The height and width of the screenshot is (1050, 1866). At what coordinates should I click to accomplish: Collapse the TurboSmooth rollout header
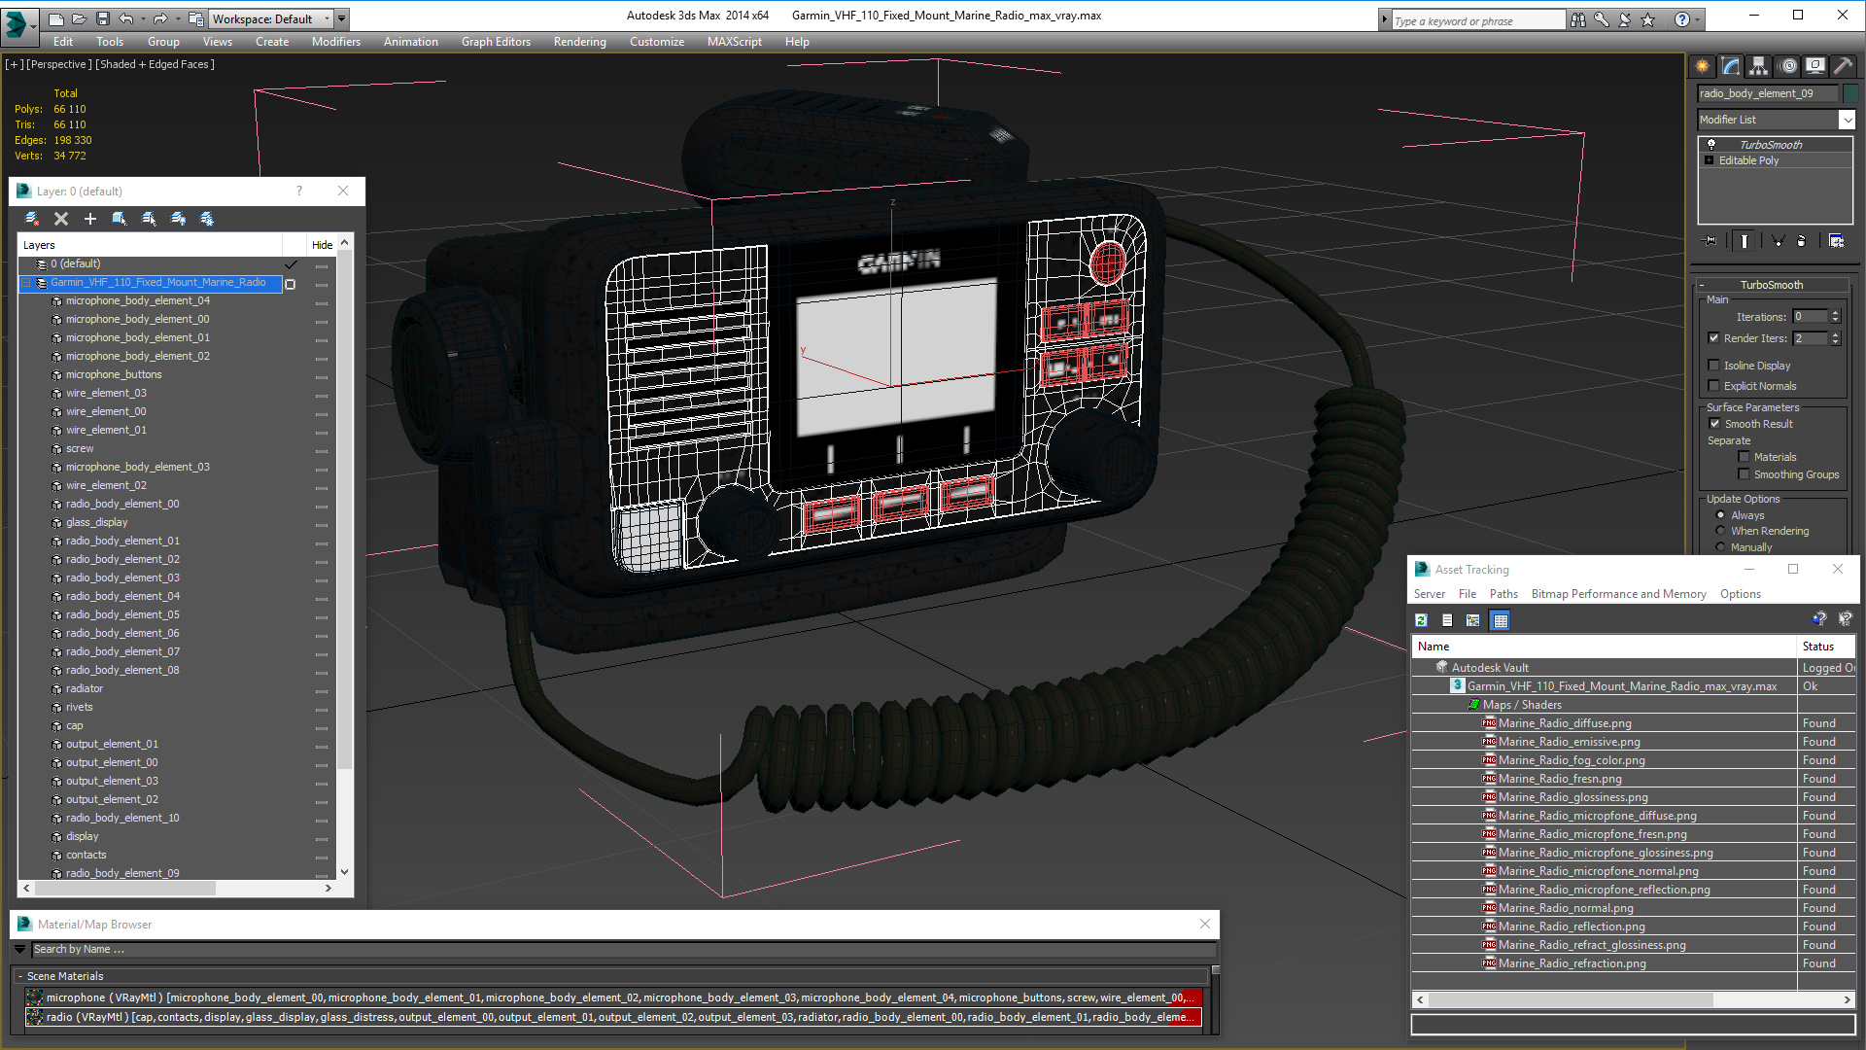tap(1771, 285)
